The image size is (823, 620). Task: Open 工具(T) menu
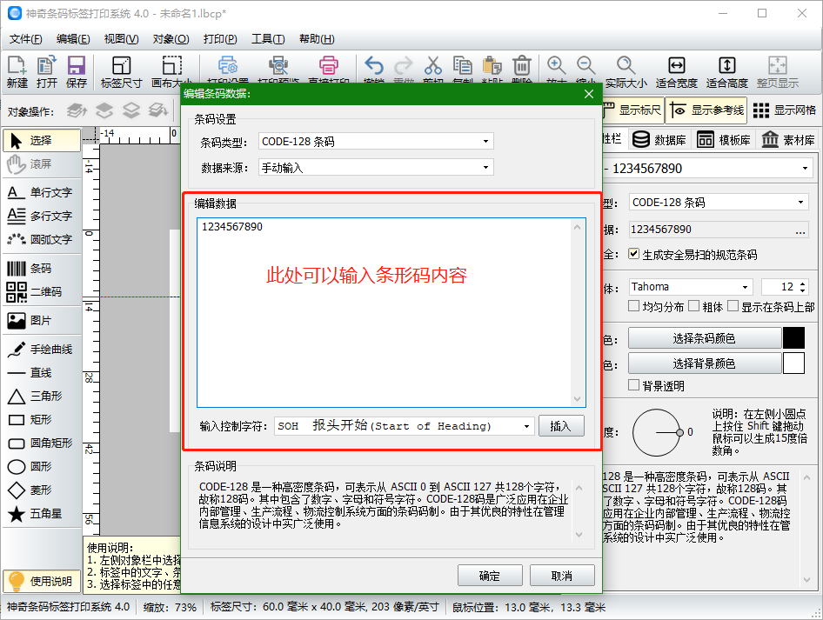coord(268,39)
